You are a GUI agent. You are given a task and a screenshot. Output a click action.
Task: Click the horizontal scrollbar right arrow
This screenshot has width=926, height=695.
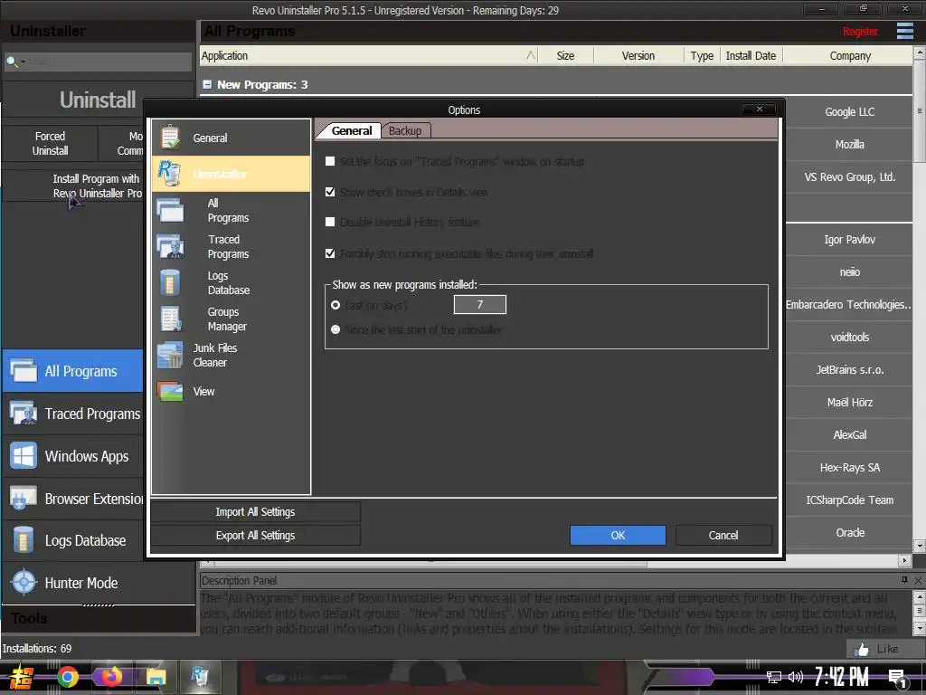click(904, 559)
